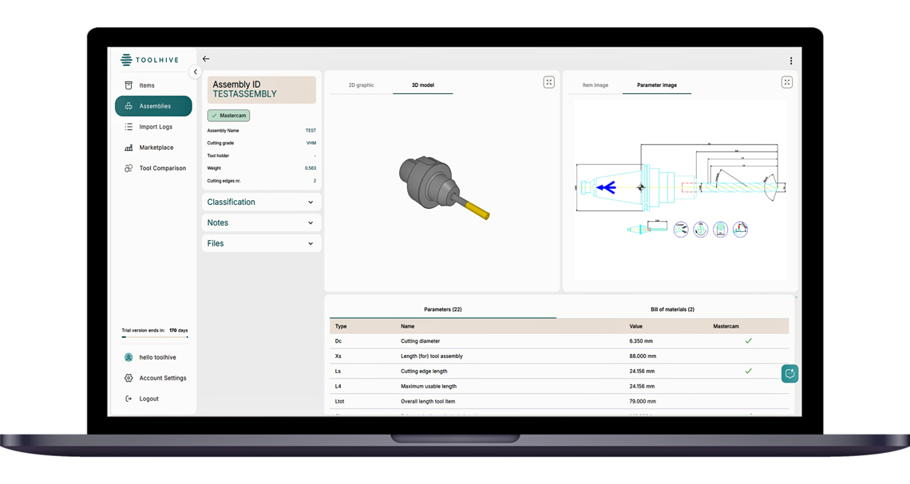Switch to Bill of materials tab
The image size is (910, 484).
672,309
